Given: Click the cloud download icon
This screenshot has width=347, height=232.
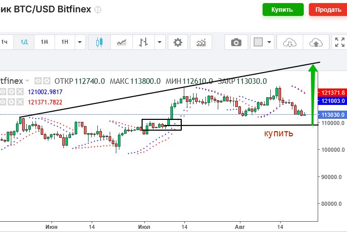Looking at the screenshot, I should click(290, 42).
